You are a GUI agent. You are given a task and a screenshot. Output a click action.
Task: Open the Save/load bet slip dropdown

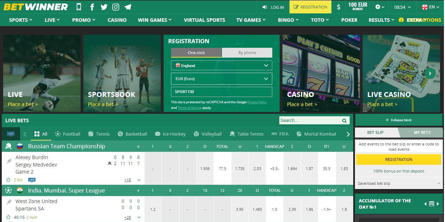[x=399, y=183]
